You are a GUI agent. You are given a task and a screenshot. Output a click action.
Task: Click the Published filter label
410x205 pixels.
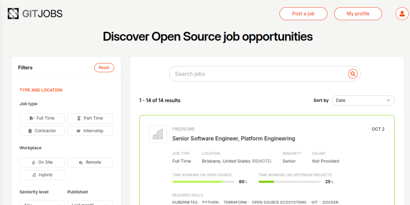coord(77,192)
